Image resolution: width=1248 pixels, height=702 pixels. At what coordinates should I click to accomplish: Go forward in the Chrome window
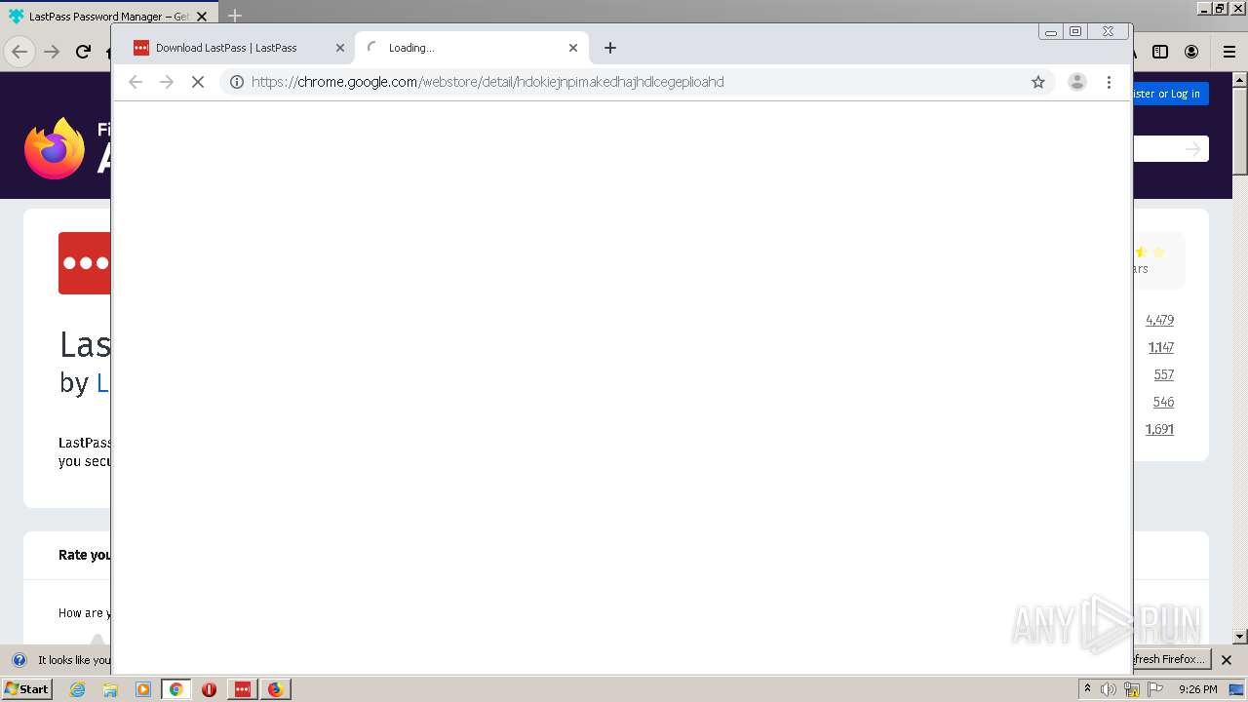[x=167, y=82]
